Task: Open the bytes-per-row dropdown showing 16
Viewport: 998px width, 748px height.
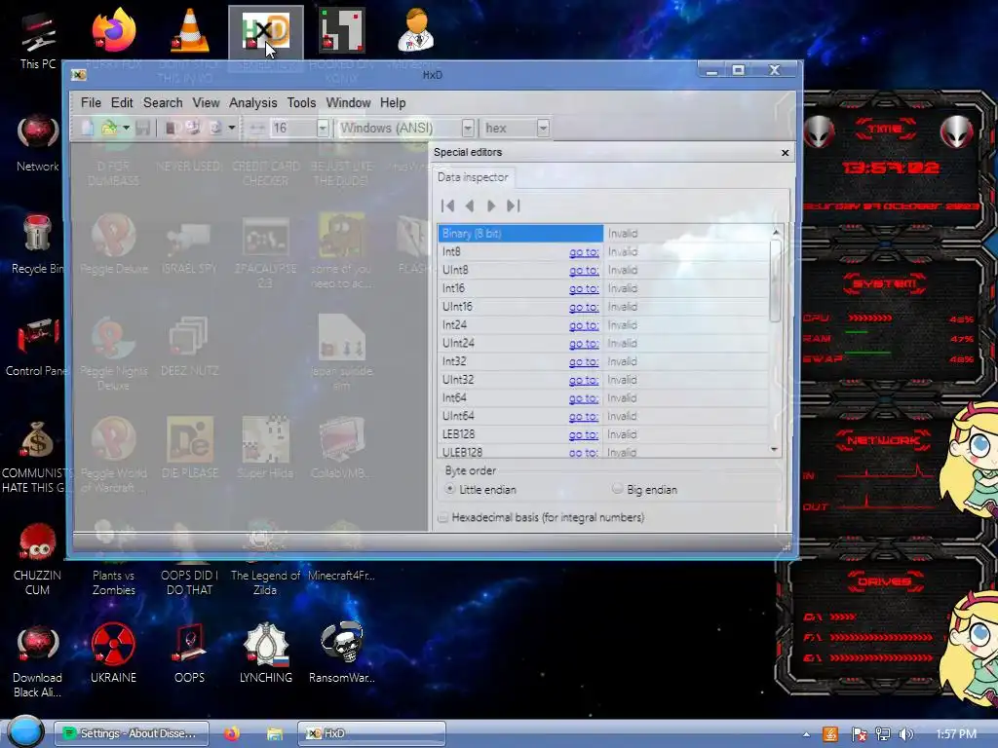Action: pos(323,128)
